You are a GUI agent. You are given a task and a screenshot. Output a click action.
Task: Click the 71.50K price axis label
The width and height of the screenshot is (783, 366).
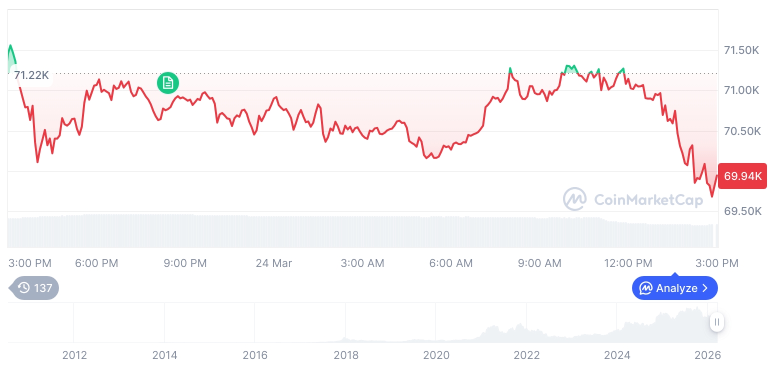point(742,50)
